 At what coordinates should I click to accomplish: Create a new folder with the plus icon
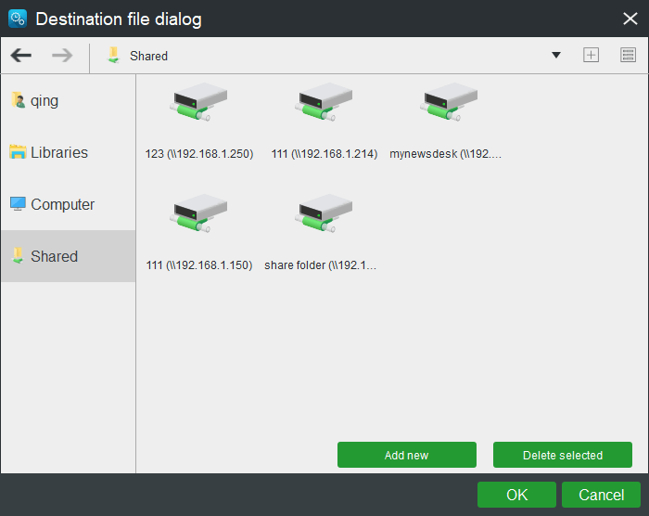(x=591, y=55)
